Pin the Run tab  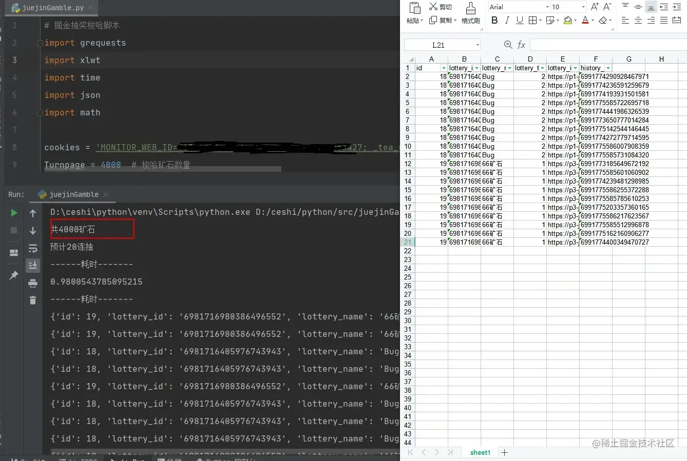(14, 275)
